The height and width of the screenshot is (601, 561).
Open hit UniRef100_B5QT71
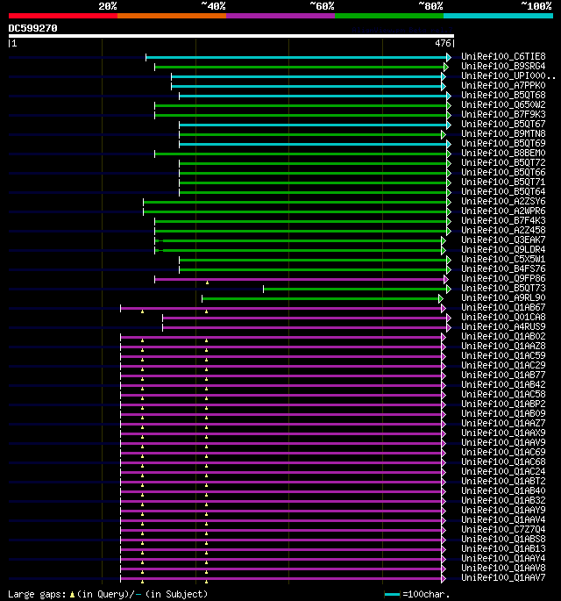click(503, 182)
